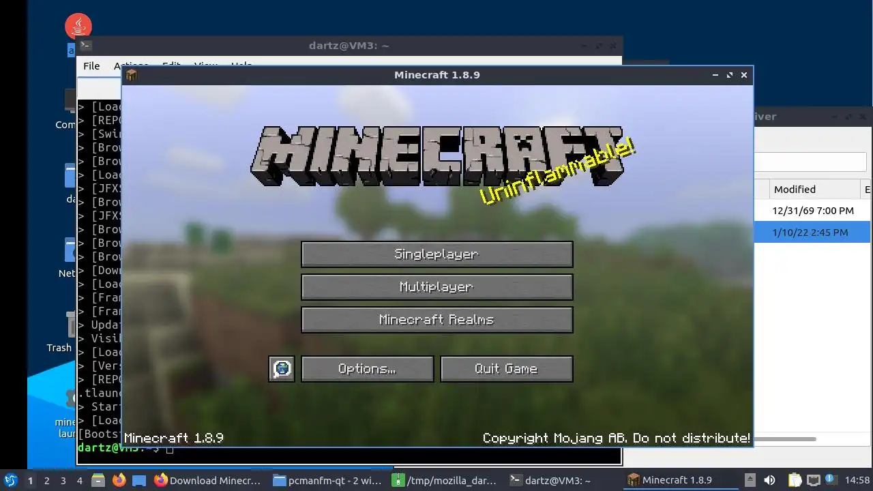Expand the system tray arrow

(x=750, y=480)
